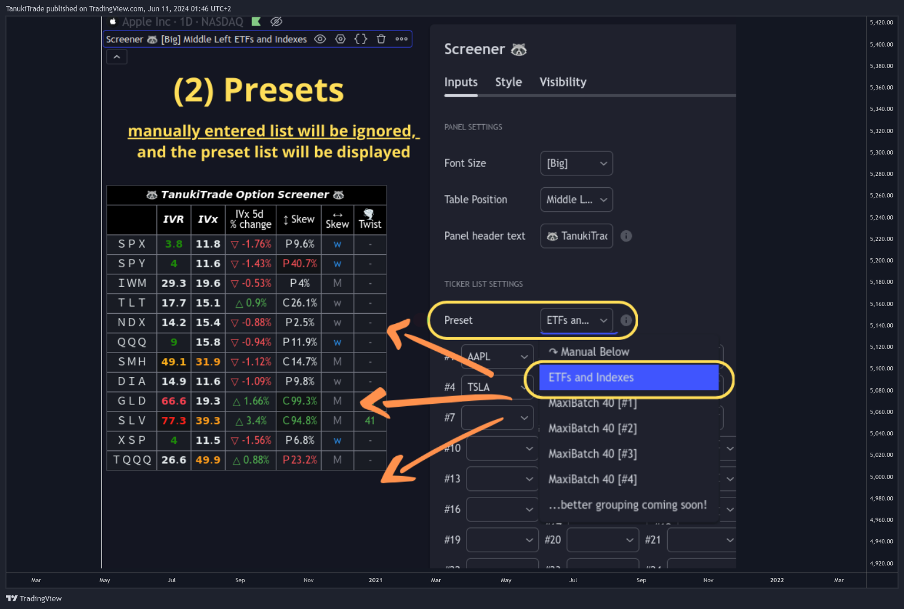Click the hidden-eye icon beside Apple Inc title
The image size is (904, 609).
276,21
